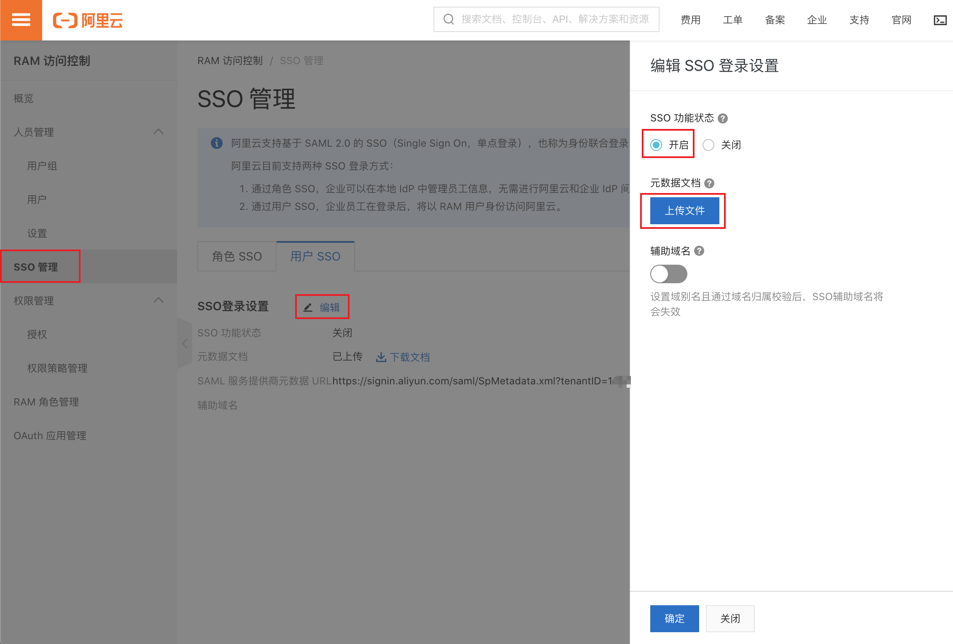953x644 pixels.
Task: Click the download icon beside 下载文档
Action: tap(381, 357)
